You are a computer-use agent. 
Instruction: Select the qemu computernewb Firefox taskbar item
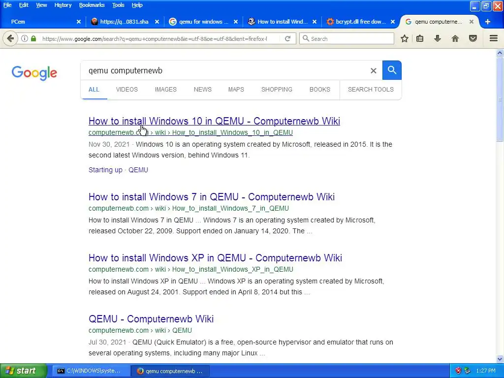point(171,371)
